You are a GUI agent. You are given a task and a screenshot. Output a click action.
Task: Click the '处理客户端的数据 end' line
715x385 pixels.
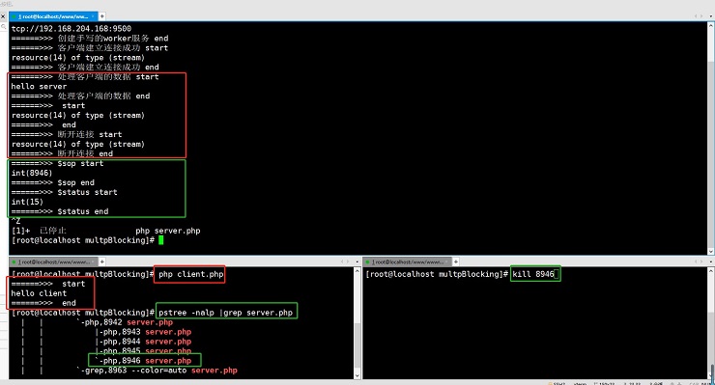point(81,96)
